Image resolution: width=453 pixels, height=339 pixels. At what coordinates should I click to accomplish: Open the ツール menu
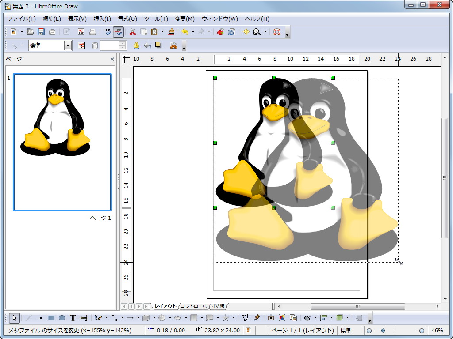[x=156, y=19]
